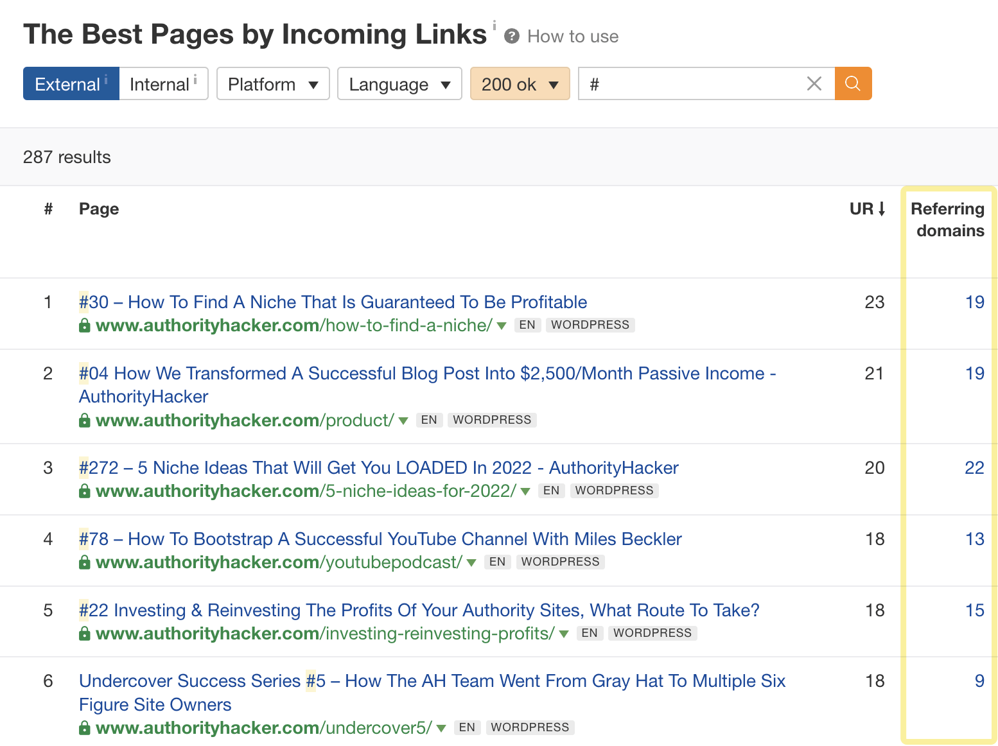
Task: Clear the search filter with the X icon
Action: pyautogui.click(x=814, y=83)
